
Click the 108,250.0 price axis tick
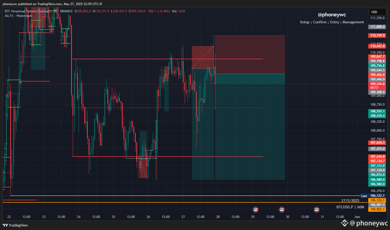(377, 122)
